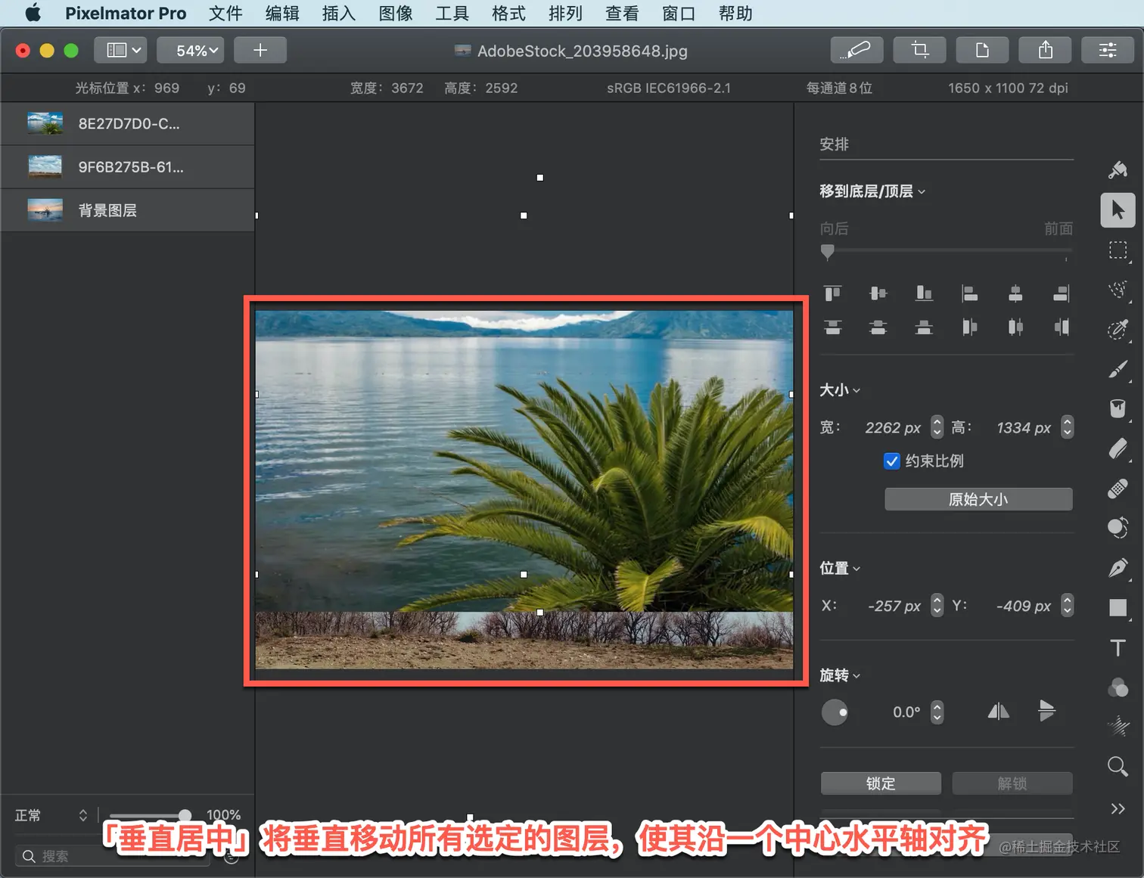
Task: Align layers to horizontal centers
Action: coord(1015,293)
